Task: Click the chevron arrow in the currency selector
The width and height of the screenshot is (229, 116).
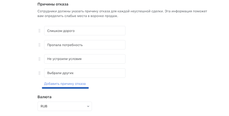Action: click(88, 106)
